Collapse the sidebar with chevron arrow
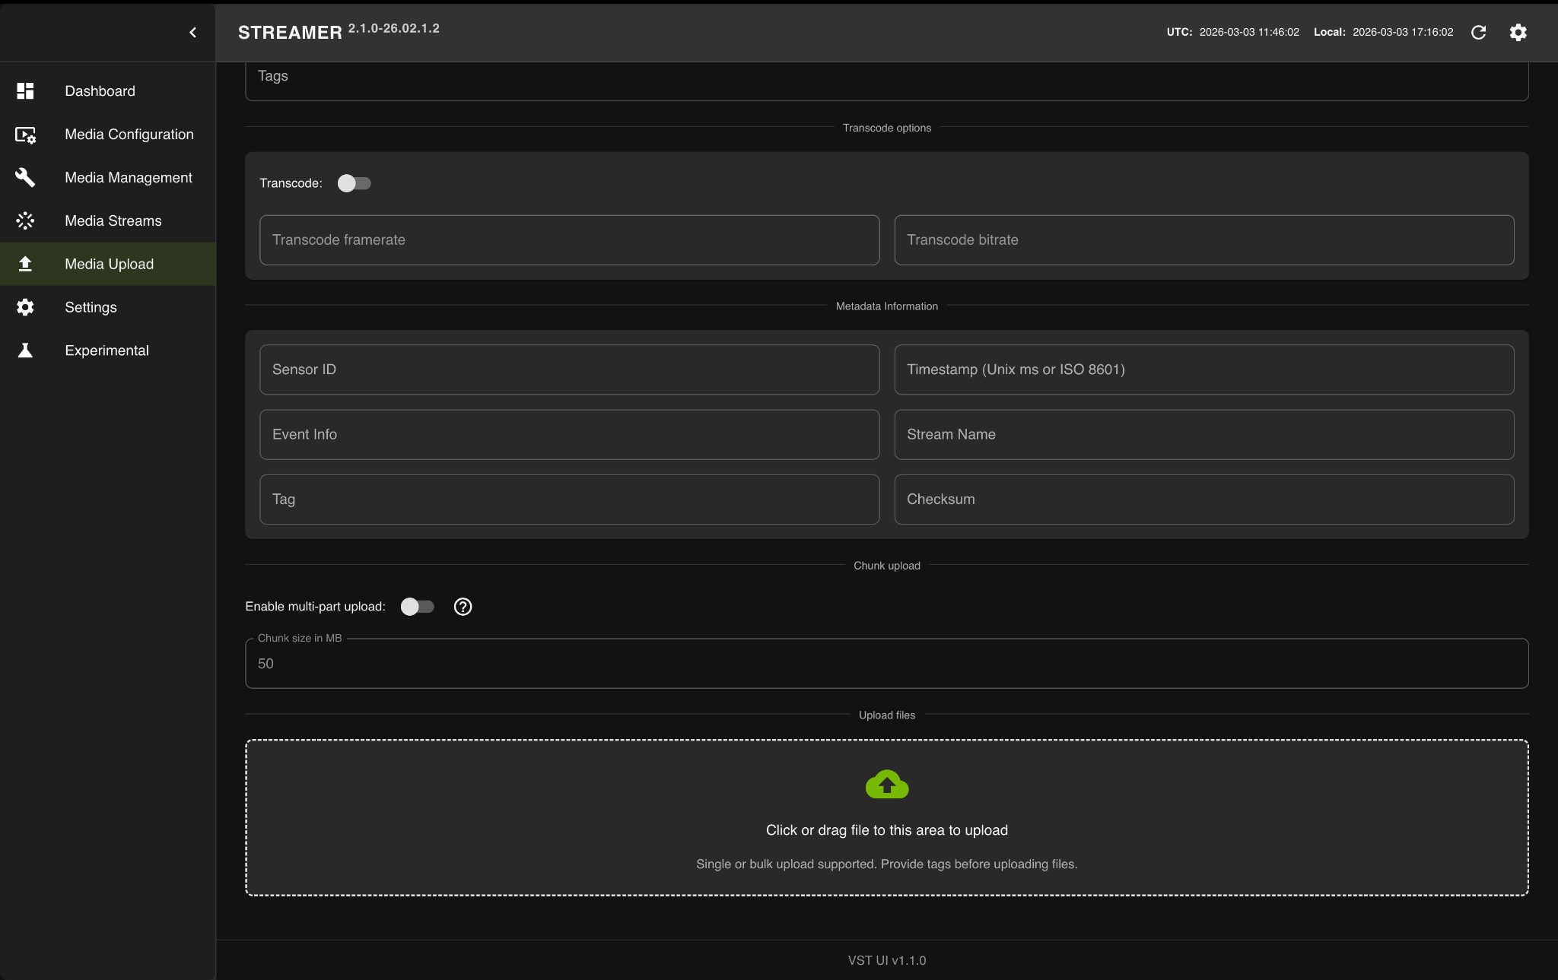Image resolution: width=1558 pixels, height=980 pixels. pos(192,33)
